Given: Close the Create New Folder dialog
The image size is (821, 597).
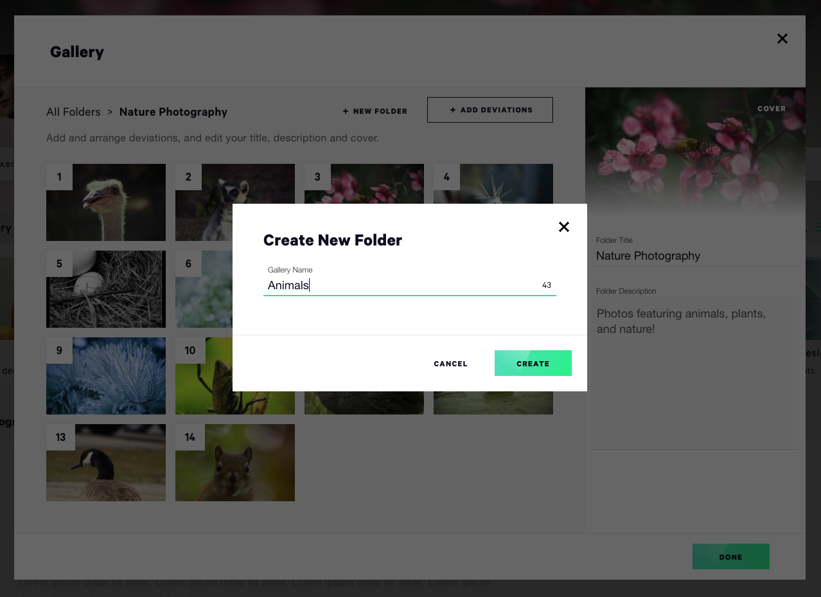Looking at the screenshot, I should tap(564, 227).
